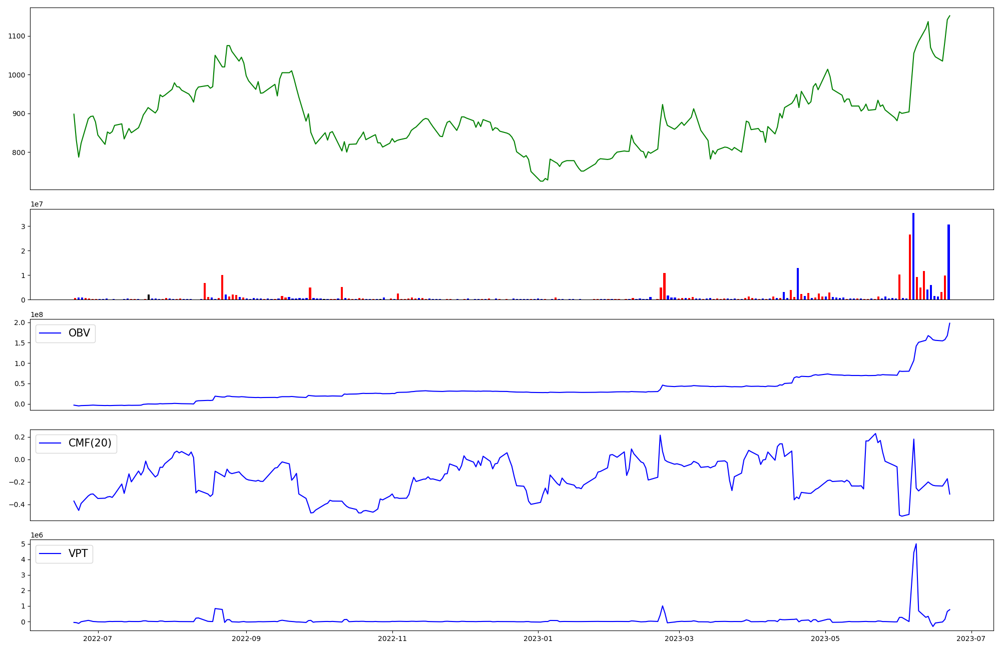Click the 800 price axis tick label
The height and width of the screenshot is (650, 1001).
19,152
